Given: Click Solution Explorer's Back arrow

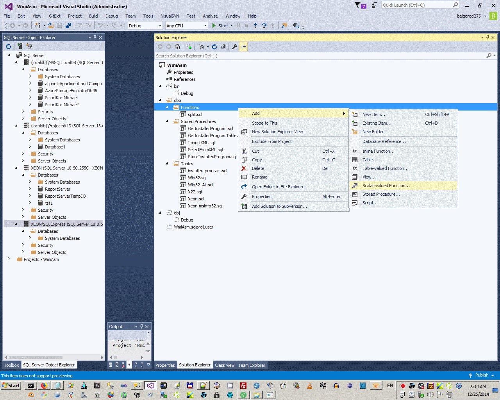Looking at the screenshot, I should tap(160, 46).
